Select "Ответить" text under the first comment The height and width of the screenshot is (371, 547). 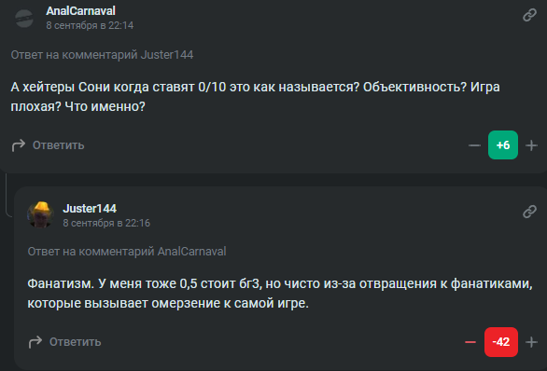[x=58, y=145]
